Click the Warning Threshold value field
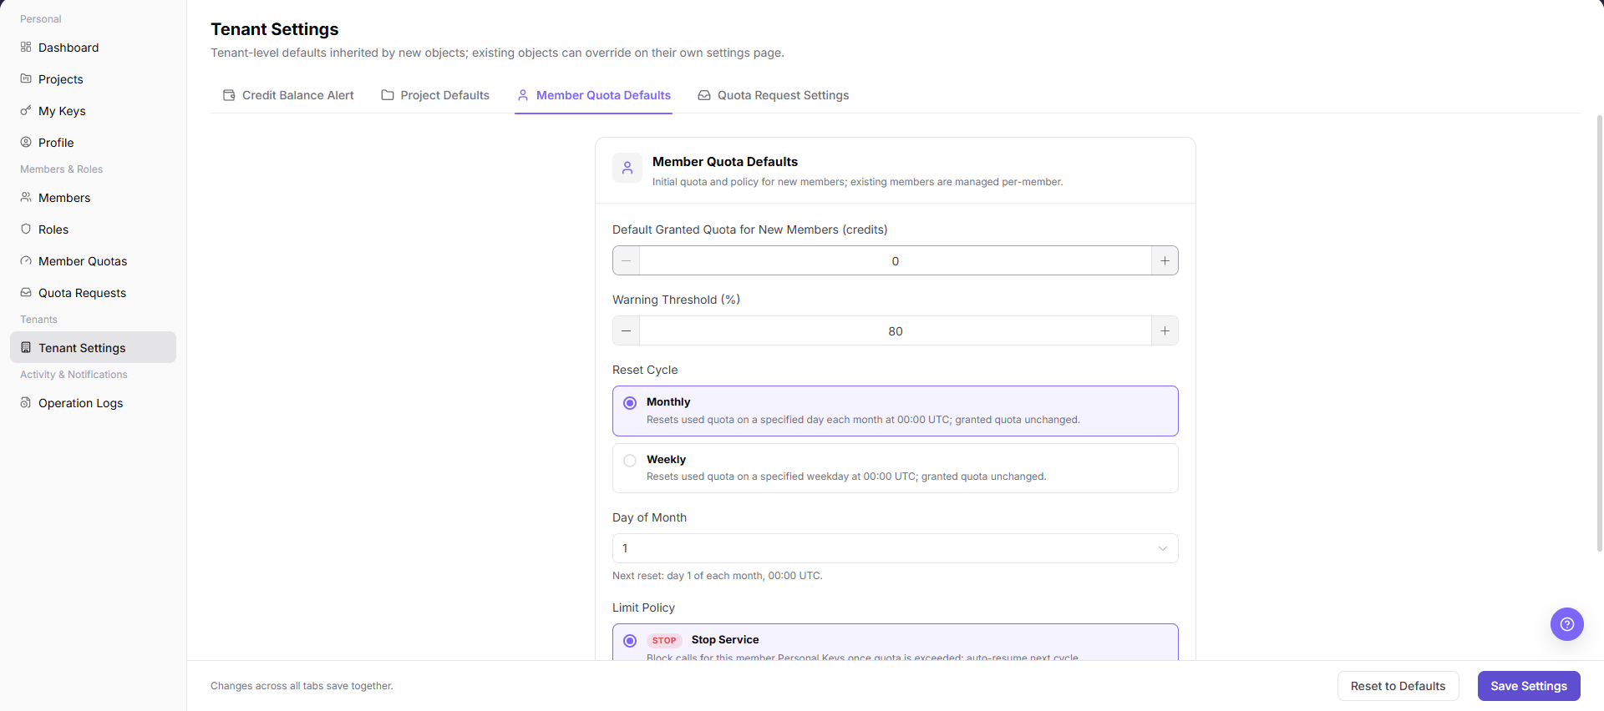The width and height of the screenshot is (1604, 711). pos(896,330)
